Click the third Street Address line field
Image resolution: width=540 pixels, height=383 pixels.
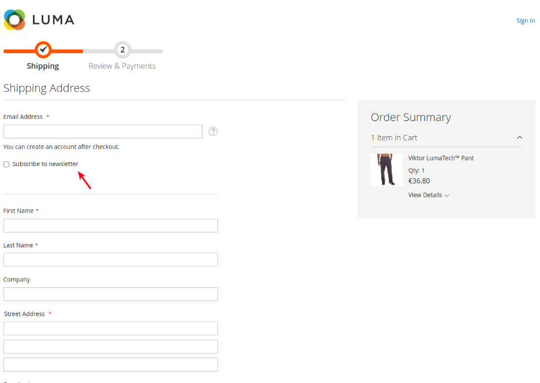[x=110, y=365]
